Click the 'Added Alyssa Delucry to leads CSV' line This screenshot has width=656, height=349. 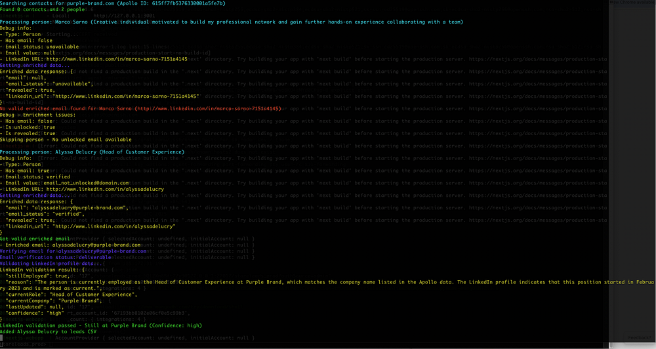click(48, 332)
